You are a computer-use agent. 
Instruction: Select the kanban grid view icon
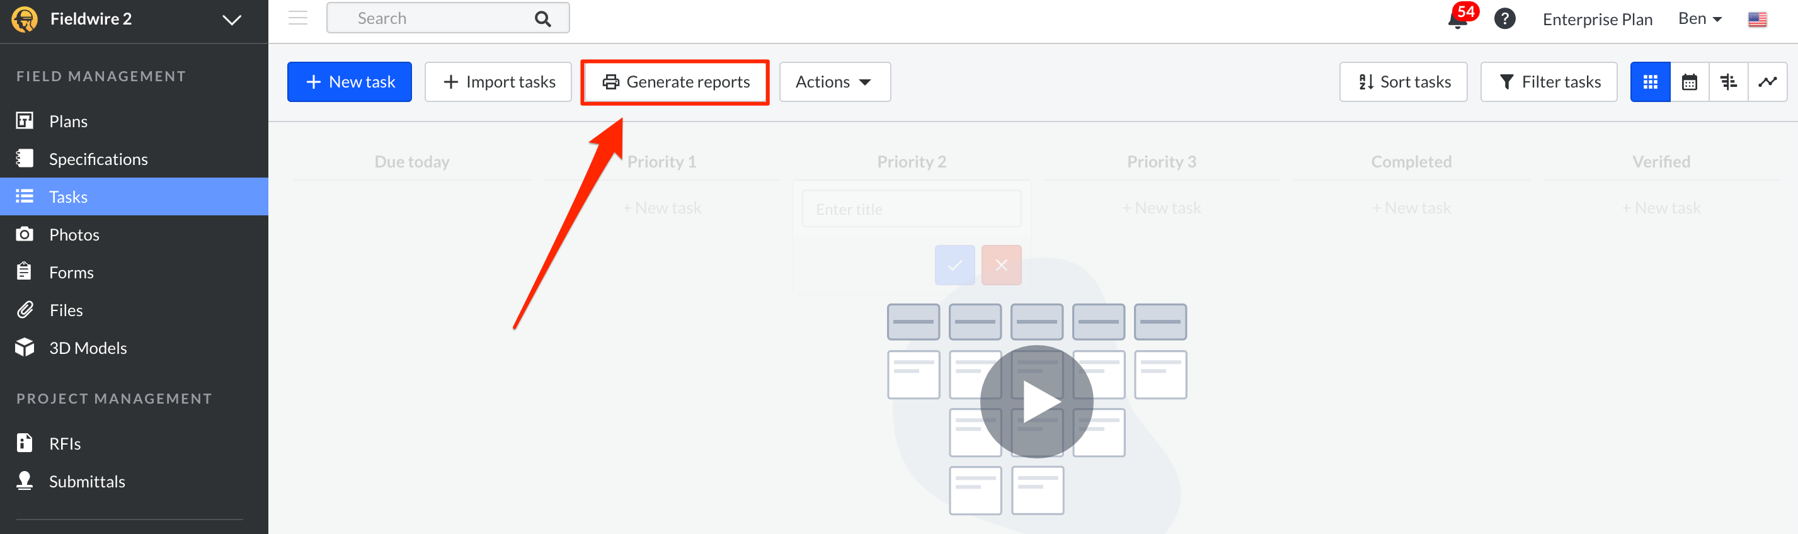coord(1649,82)
